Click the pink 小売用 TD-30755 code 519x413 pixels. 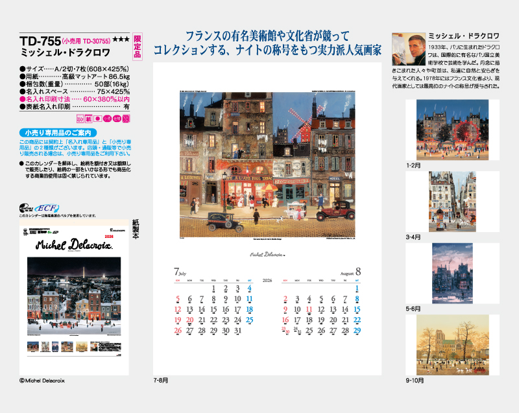click(86, 41)
